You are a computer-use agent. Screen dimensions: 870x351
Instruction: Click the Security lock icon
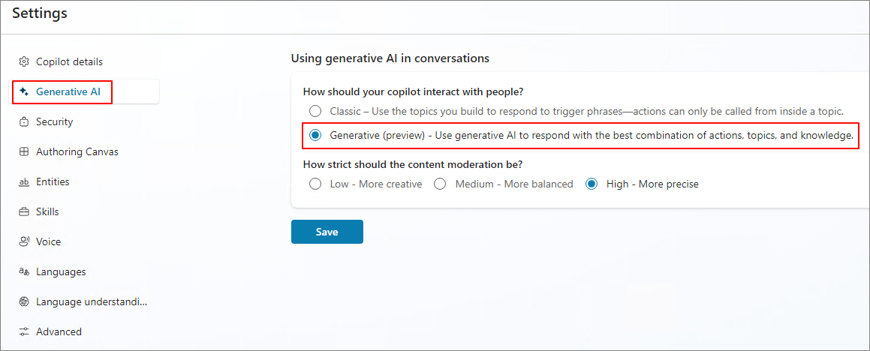[24, 121]
